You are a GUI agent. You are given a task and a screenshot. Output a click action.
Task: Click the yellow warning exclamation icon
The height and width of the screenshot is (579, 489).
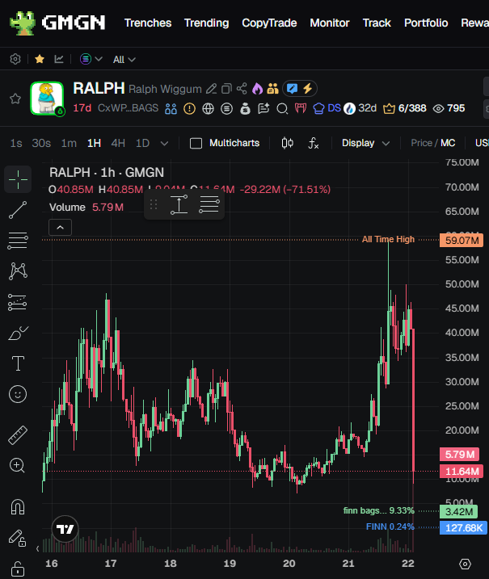190,108
